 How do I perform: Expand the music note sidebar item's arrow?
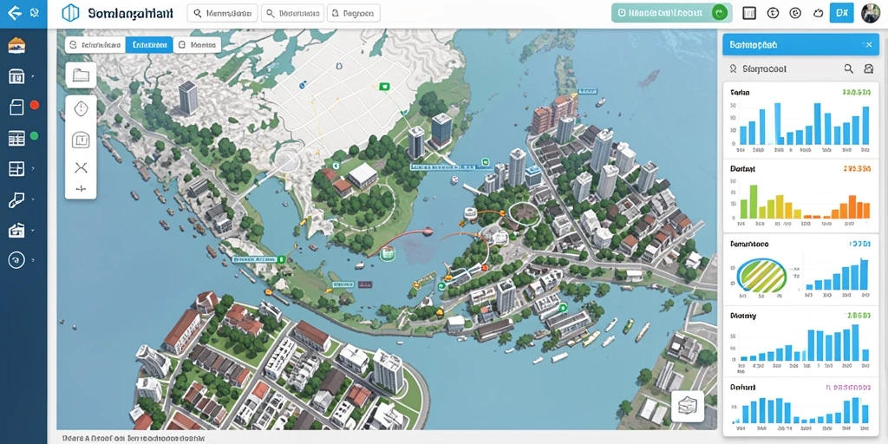pos(34,199)
